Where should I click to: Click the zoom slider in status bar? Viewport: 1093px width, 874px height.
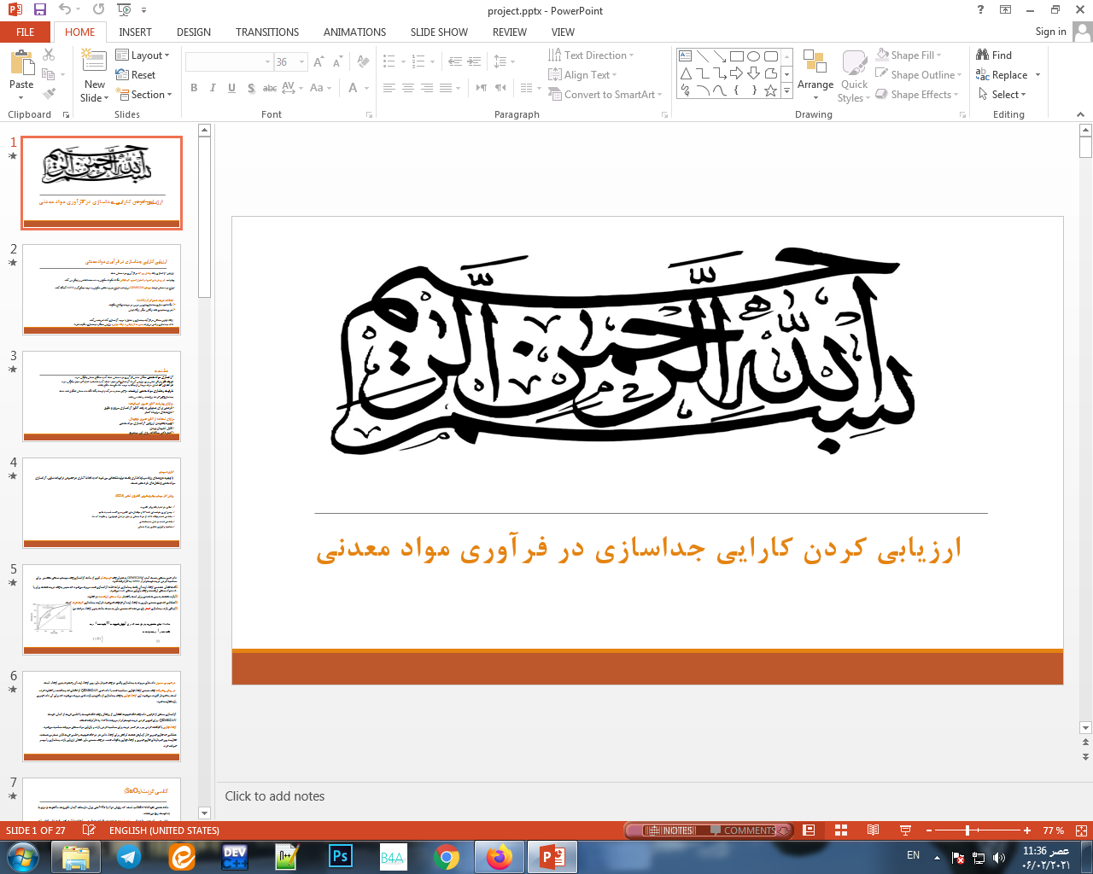click(x=967, y=830)
